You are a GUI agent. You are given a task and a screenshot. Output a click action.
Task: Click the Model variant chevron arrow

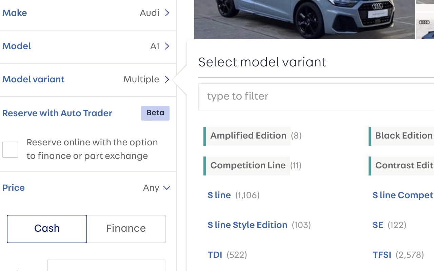pos(167,79)
